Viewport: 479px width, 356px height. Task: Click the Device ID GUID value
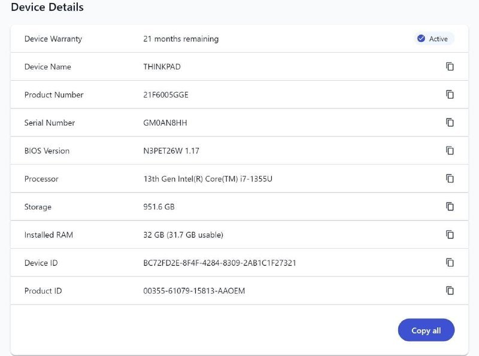pyautogui.click(x=220, y=263)
